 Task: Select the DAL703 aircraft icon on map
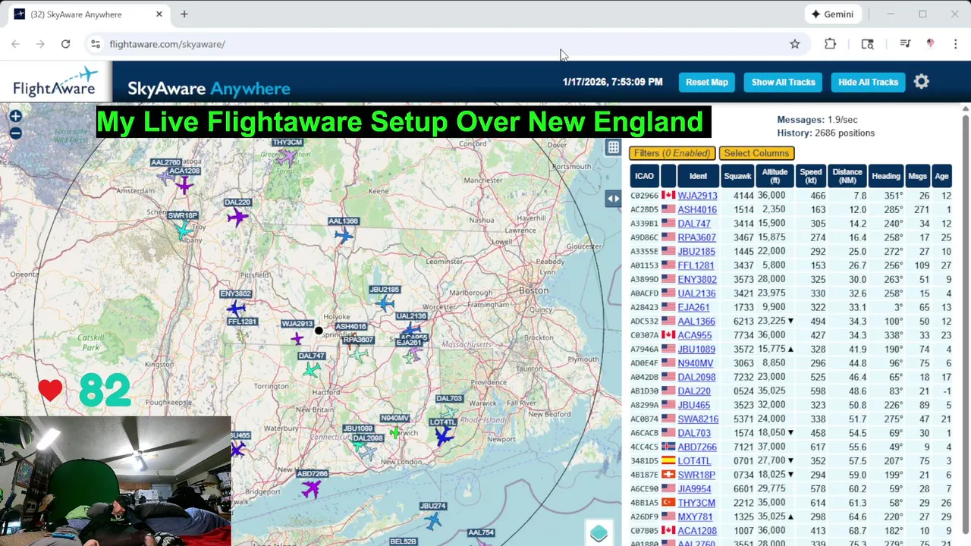click(450, 412)
